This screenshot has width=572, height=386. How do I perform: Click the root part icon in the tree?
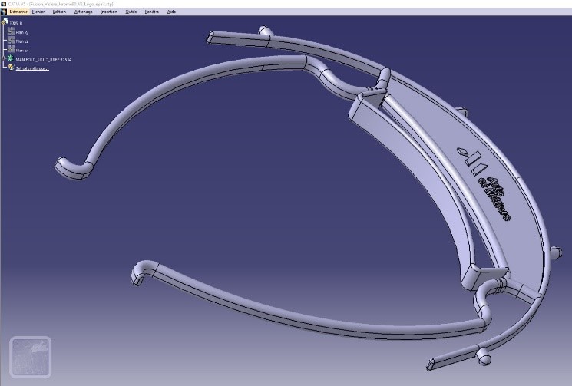5,23
